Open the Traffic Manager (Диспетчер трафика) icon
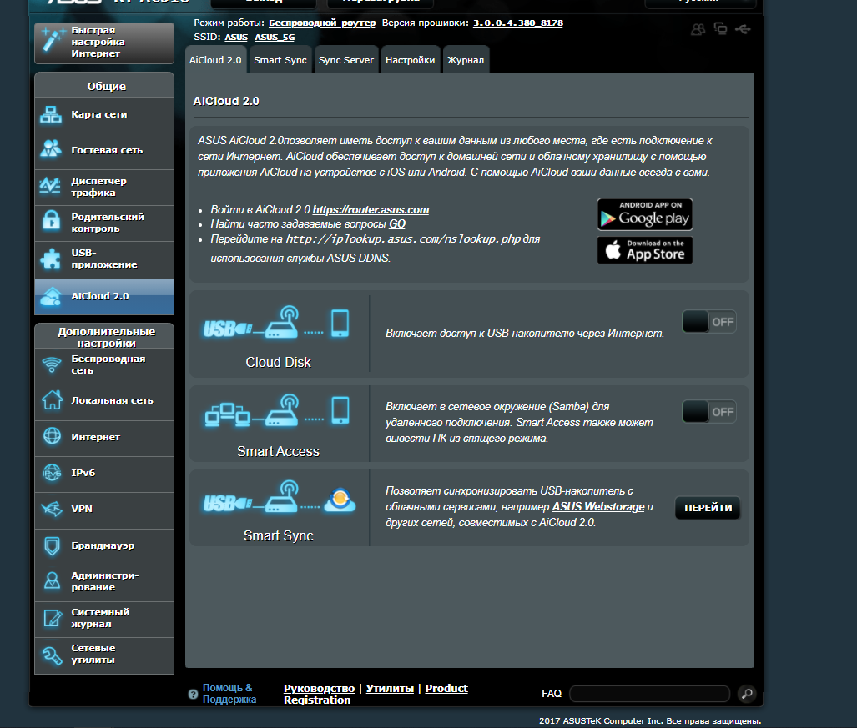 coord(52,187)
